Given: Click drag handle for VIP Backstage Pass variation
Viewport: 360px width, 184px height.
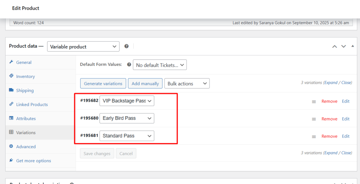Looking at the screenshot, I should point(314,101).
